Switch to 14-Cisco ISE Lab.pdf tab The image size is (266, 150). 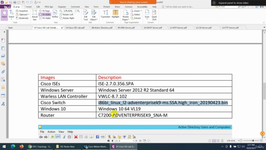click(x=75, y=27)
